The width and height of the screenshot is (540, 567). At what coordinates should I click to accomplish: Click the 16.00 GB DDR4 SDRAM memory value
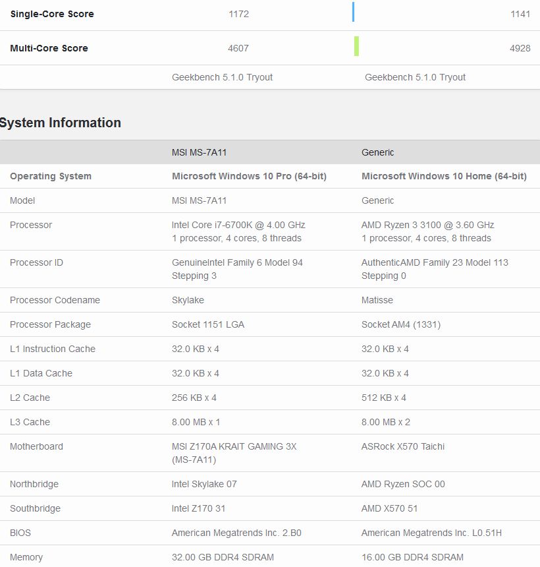(x=412, y=557)
